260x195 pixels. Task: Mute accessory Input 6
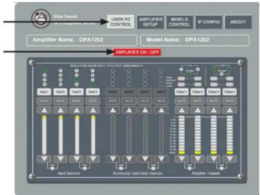pyautogui.click(x=129, y=101)
